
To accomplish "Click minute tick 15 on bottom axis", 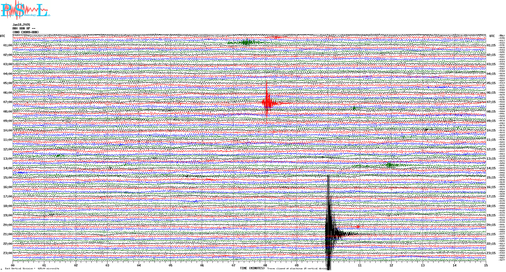I will point(486,265).
